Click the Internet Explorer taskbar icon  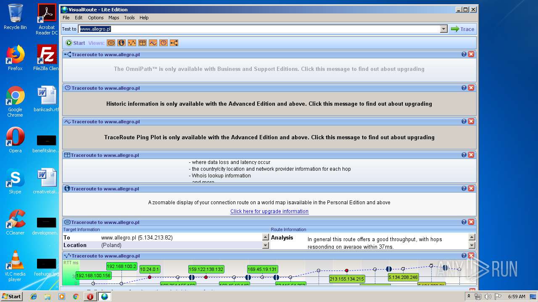(x=34, y=297)
